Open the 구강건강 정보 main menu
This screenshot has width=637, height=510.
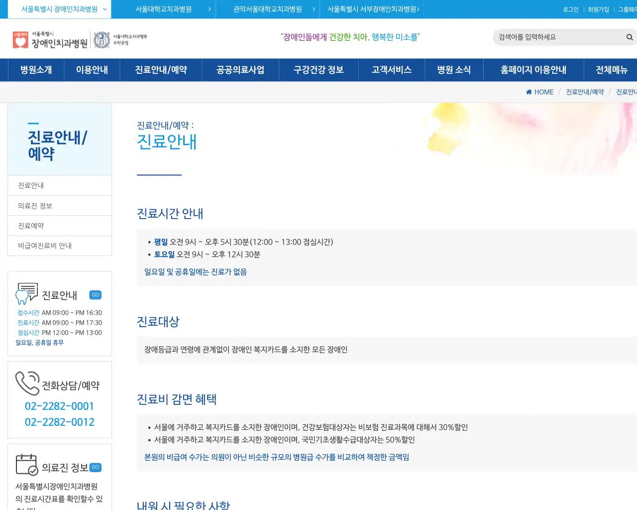click(318, 70)
